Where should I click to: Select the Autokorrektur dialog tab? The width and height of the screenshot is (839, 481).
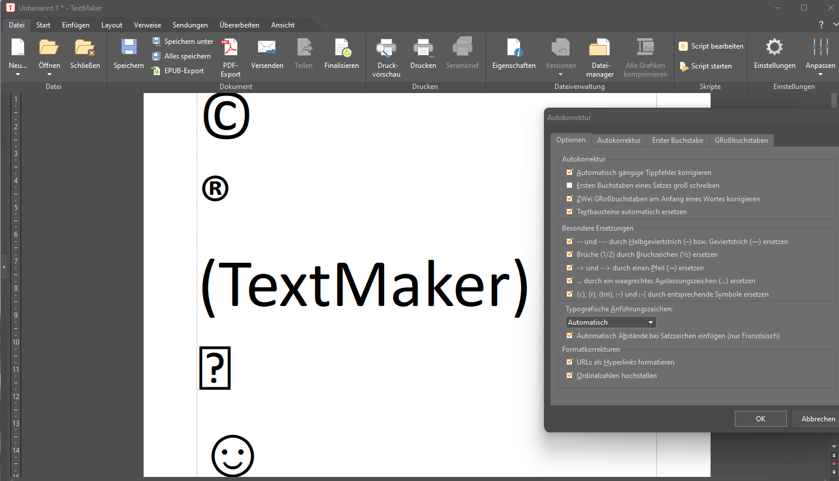coord(619,140)
